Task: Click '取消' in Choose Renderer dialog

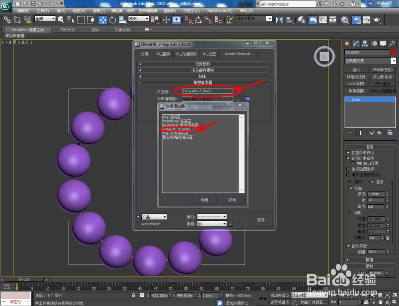Action: (x=232, y=200)
